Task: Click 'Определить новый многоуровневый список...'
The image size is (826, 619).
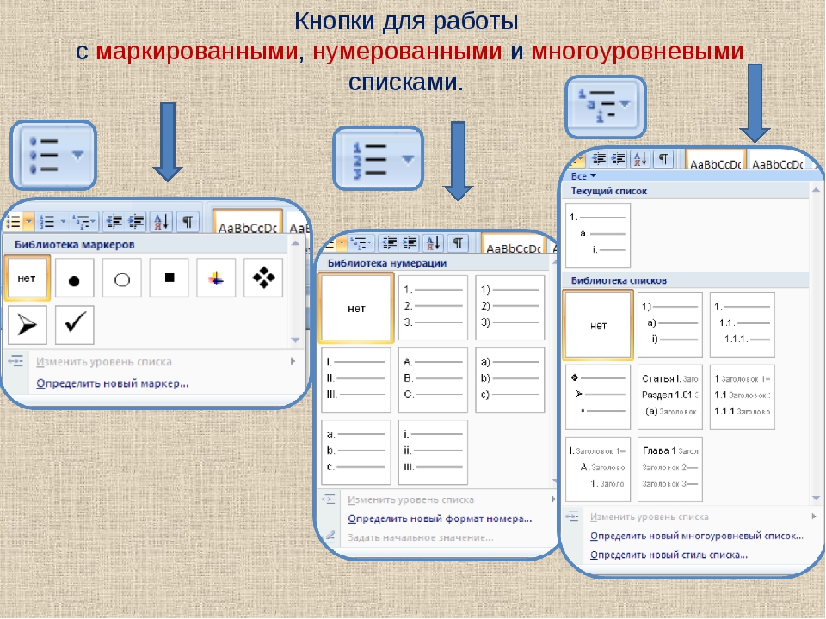Action: 696,536
